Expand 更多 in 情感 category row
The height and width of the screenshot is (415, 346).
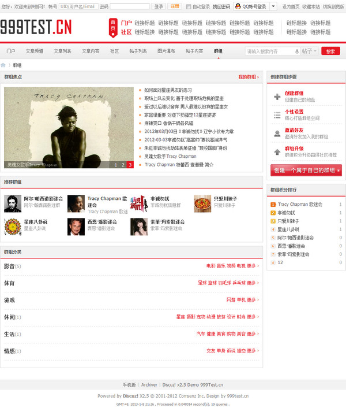pyautogui.click(x=253, y=350)
